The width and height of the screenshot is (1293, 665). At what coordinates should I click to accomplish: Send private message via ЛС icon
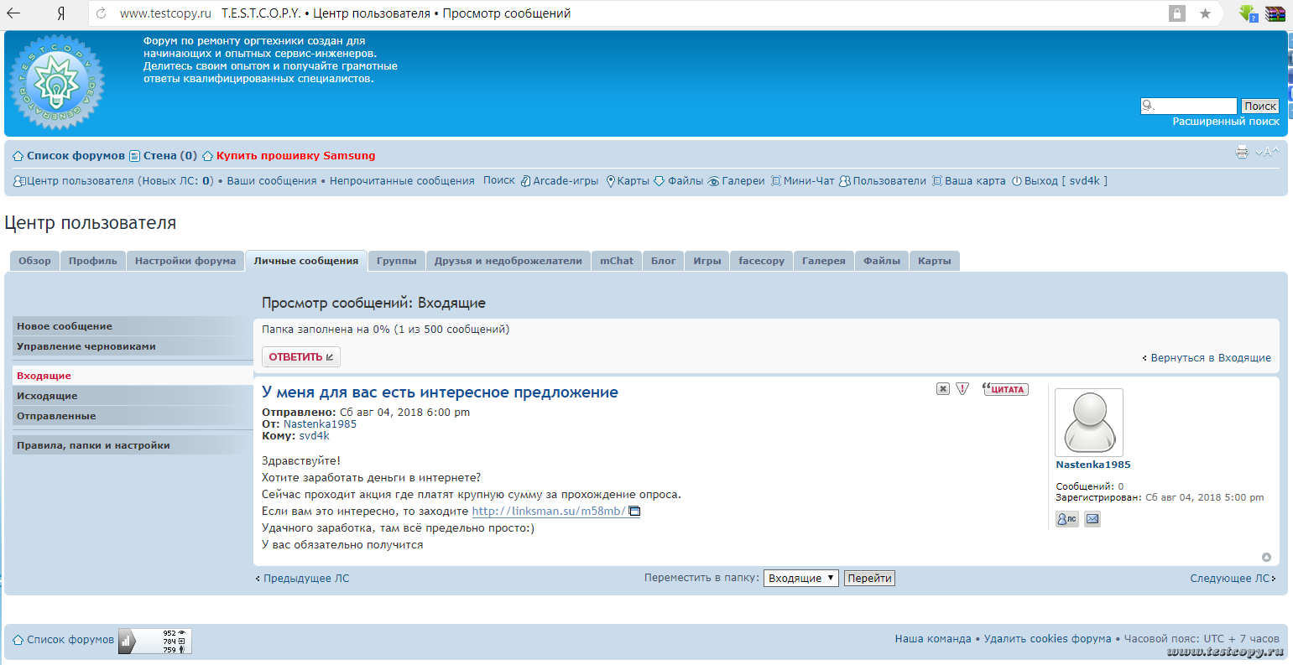click(x=1066, y=519)
